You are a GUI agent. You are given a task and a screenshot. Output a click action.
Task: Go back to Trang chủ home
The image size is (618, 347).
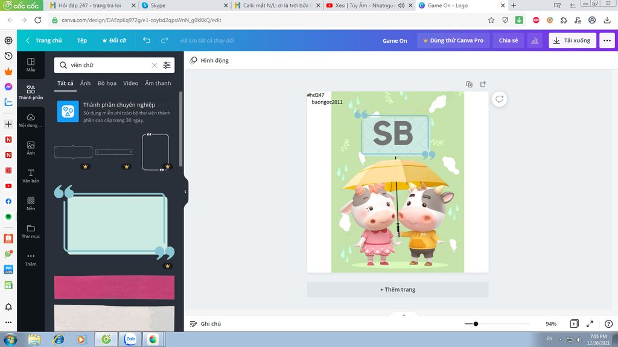coord(43,40)
